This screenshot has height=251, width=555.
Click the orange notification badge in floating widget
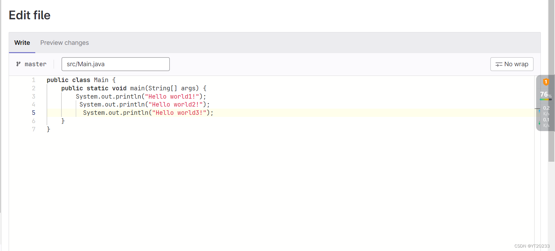click(x=546, y=82)
